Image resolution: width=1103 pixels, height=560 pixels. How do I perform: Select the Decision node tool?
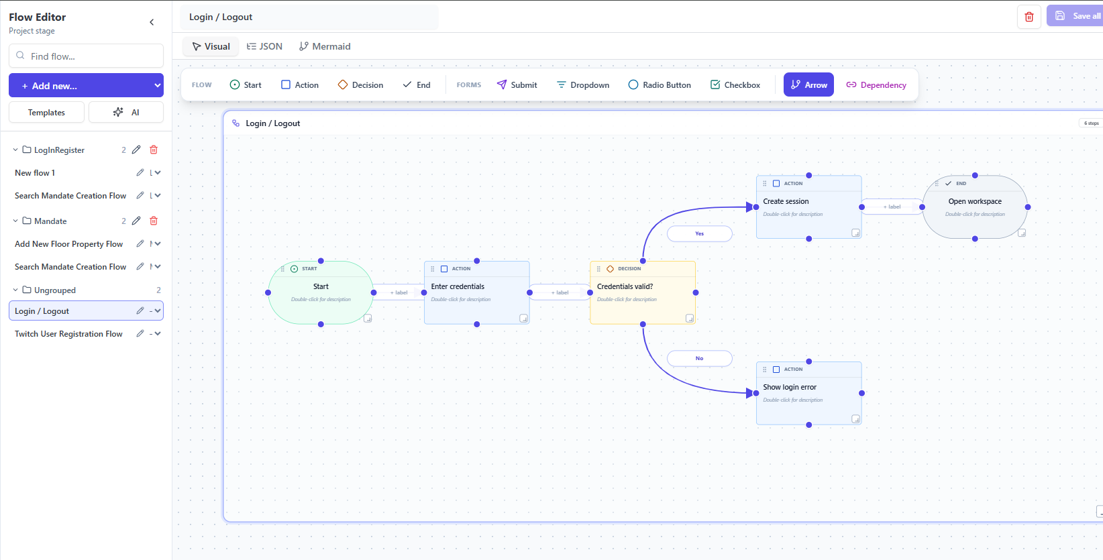click(360, 85)
